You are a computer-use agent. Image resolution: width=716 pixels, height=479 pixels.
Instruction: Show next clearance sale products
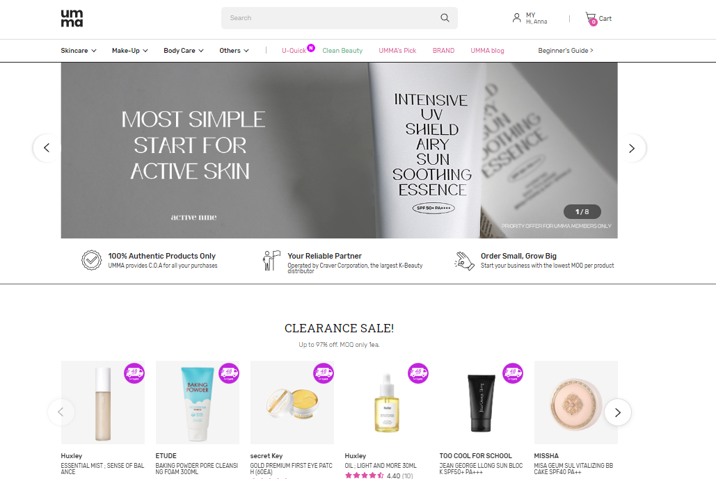[x=618, y=412]
